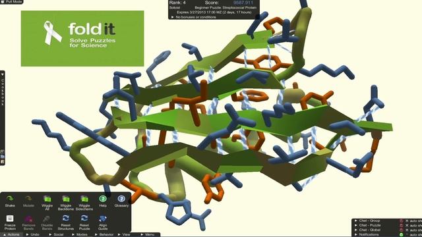Collapse the Actions menu tab
Screen dimensions: 422x237
[x=11, y=234]
